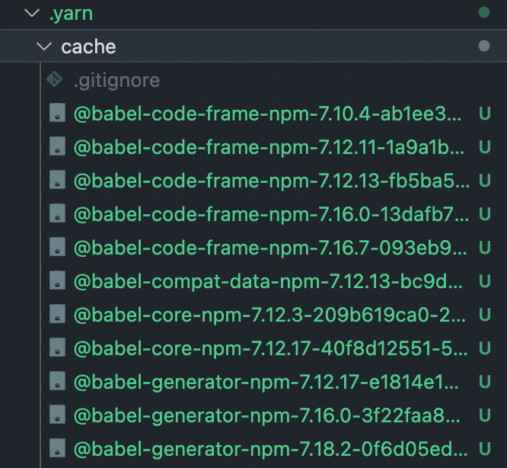Click zip icon of babel-code-frame 7.16.7

[x=57, y=247]
